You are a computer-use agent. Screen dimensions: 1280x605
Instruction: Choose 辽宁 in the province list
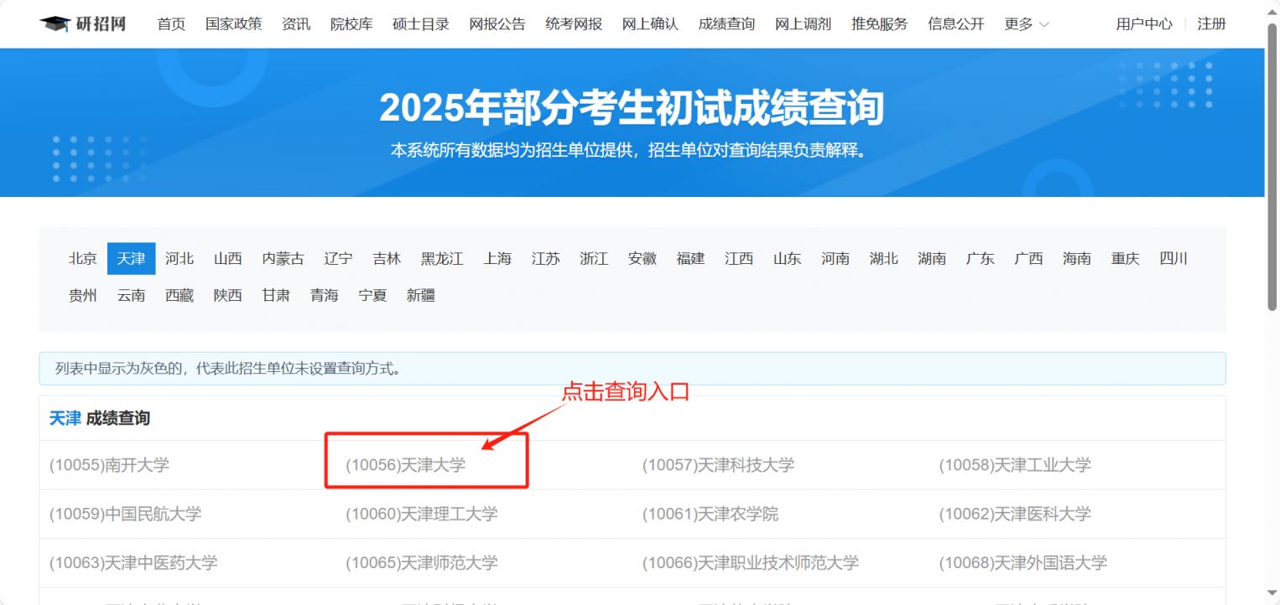[339, 259]
